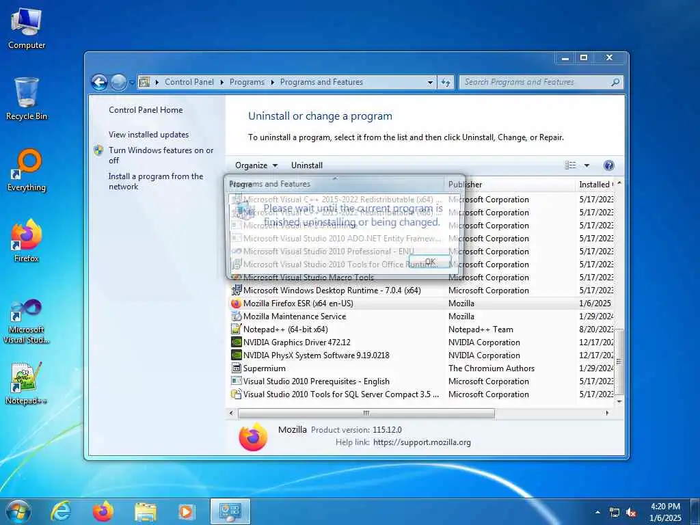Click the 1/6/2025 installed date cell

595,304
